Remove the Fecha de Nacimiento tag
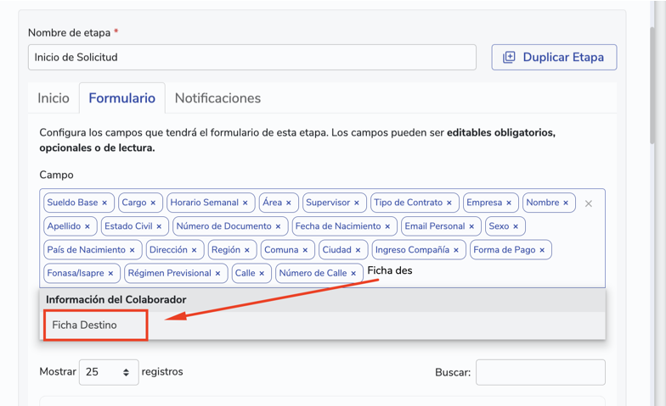Viewport: 666px width, 406px height. 387,227
